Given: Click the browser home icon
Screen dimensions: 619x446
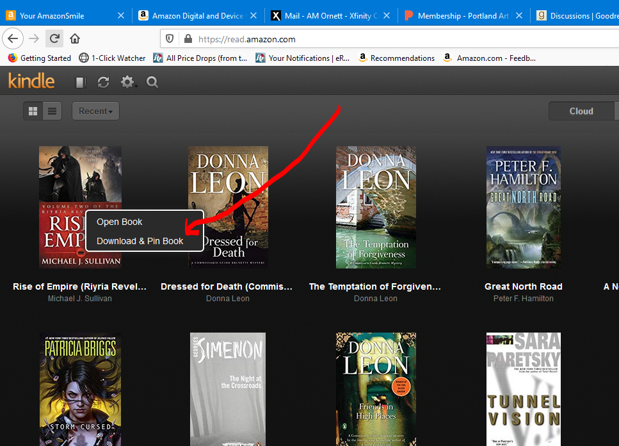Looking at the screenshot, I should coord(75,38).
